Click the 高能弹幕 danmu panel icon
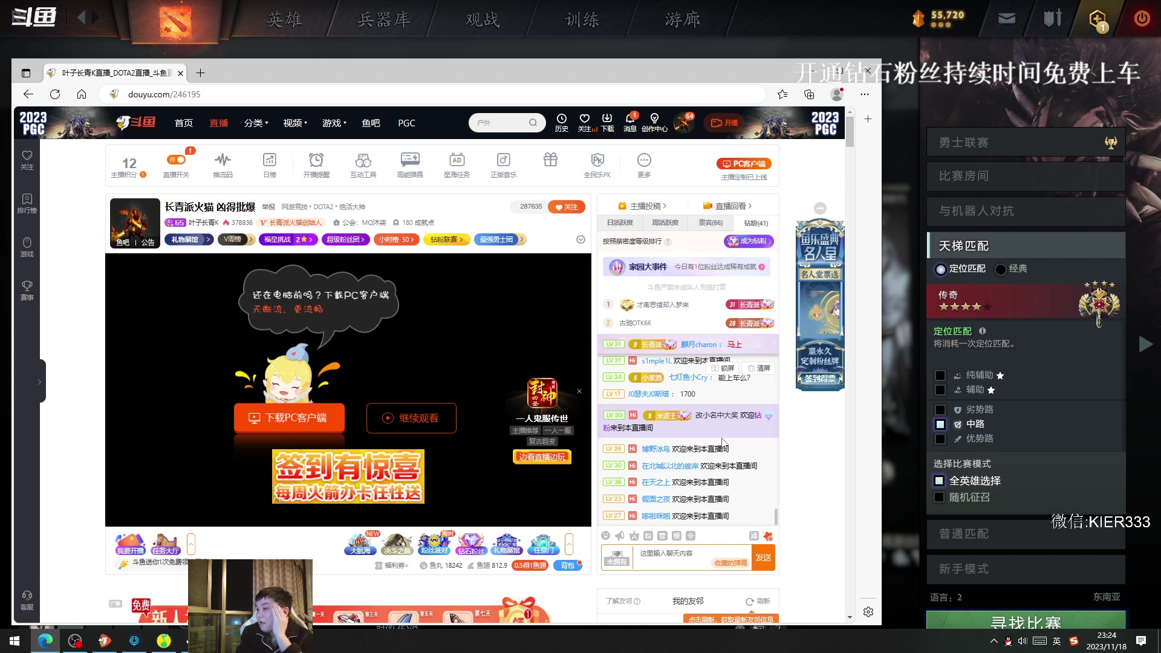The image size is (1161, 653). (410, 163)
